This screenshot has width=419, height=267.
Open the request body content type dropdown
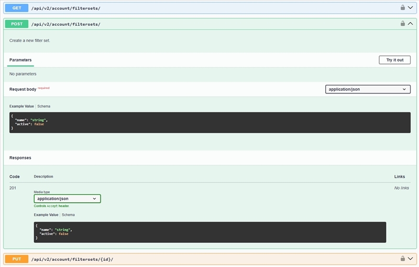coord(367,89)
